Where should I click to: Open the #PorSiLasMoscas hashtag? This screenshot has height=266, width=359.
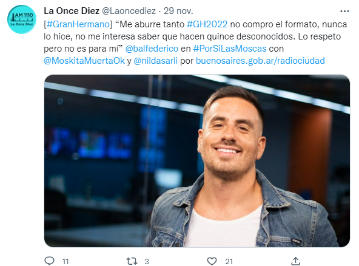click(230, 49)
